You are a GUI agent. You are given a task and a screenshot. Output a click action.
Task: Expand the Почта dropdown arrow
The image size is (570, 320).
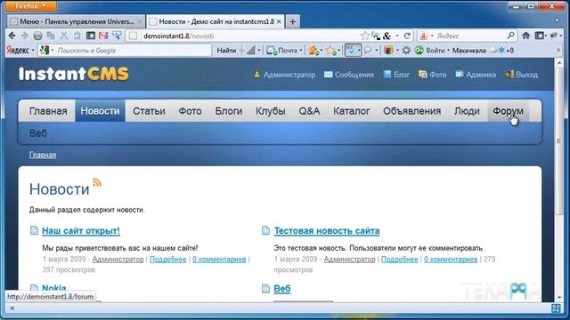coord(301,51)
